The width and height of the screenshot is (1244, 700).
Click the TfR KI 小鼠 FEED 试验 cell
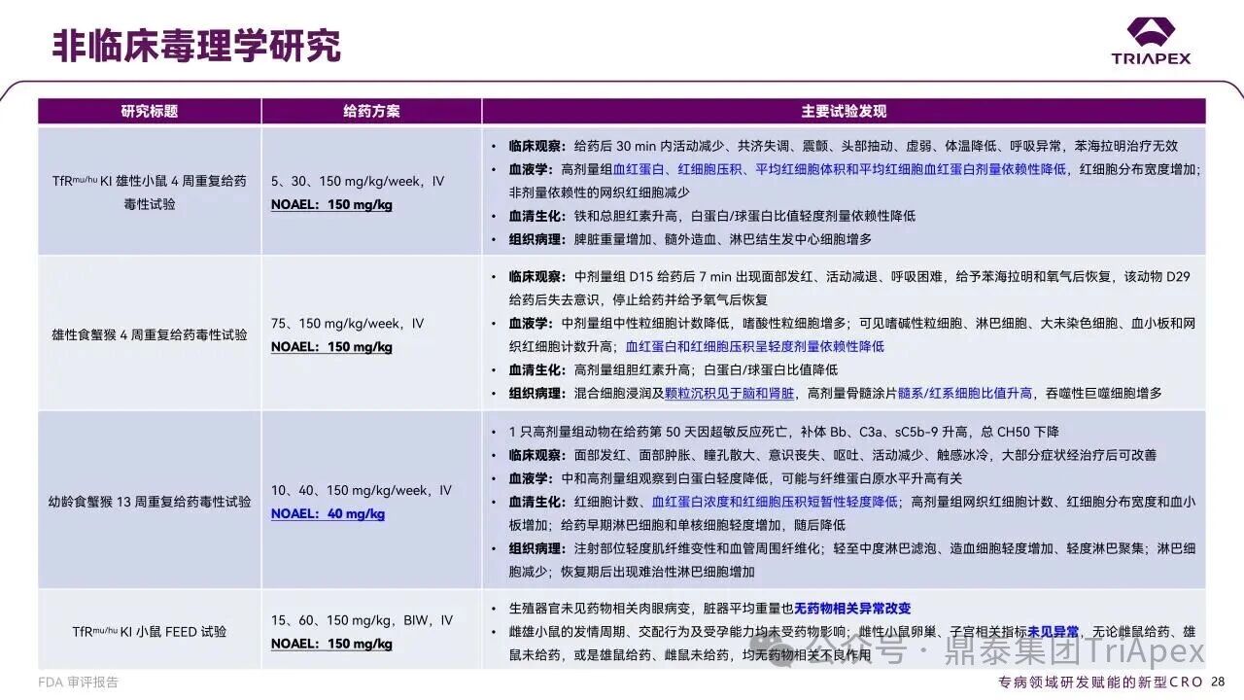point(150,632)
